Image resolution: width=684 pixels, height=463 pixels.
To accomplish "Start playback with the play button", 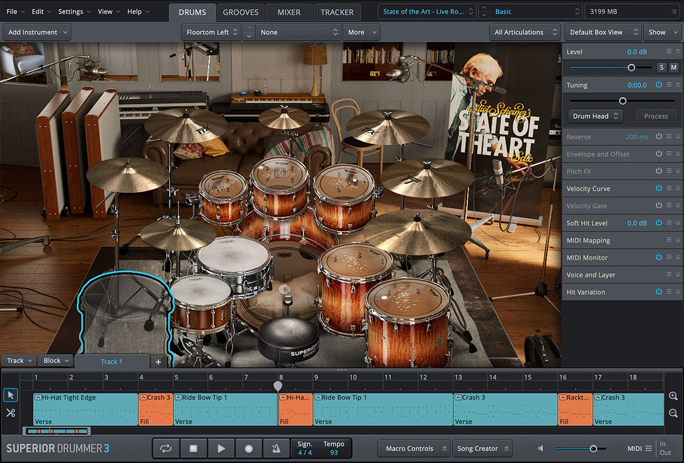I will point(221,449).
